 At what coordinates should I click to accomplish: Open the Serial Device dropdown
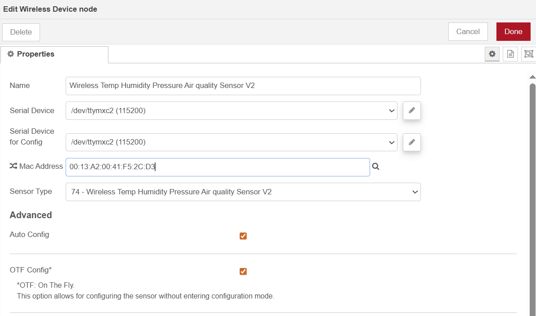pos(231,111)
